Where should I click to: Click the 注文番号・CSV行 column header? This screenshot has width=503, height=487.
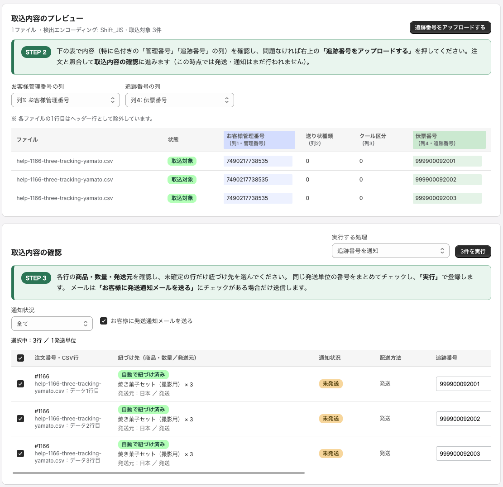click(57, 358)
